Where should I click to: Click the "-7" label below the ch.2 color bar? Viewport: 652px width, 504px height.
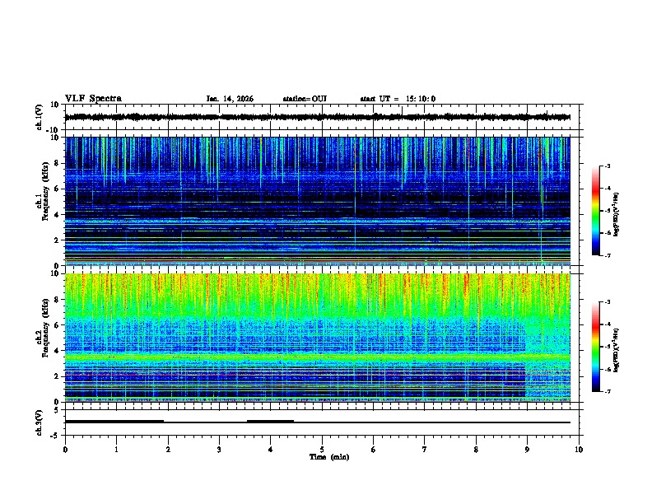tap(608, 391)
